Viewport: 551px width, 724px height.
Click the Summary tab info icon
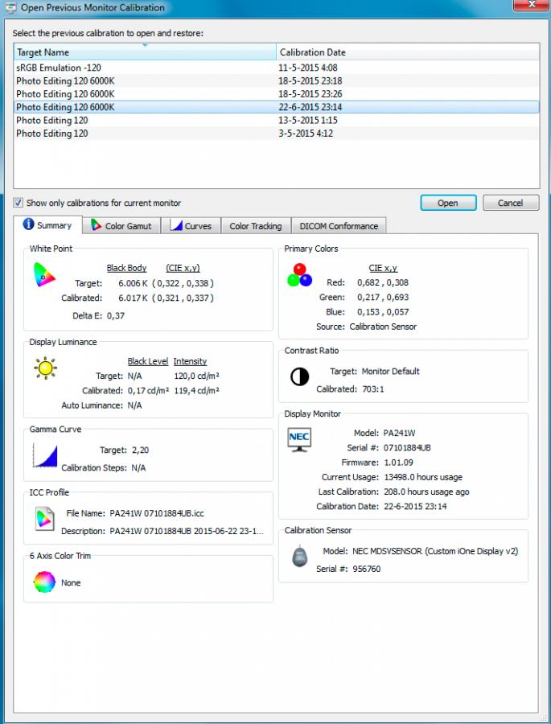pos(28,224)
